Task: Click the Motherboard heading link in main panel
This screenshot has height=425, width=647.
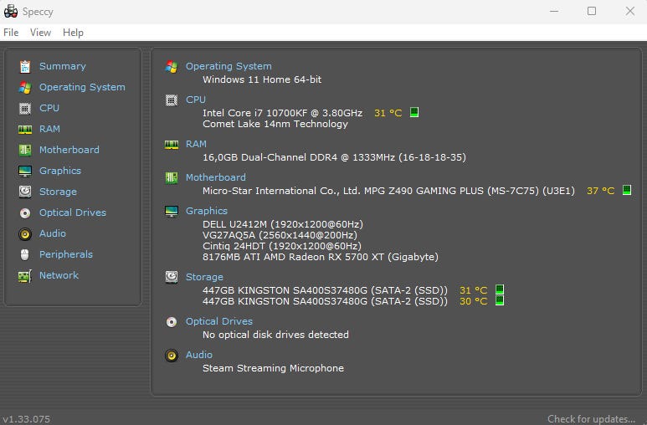Action: pos(216,177)
